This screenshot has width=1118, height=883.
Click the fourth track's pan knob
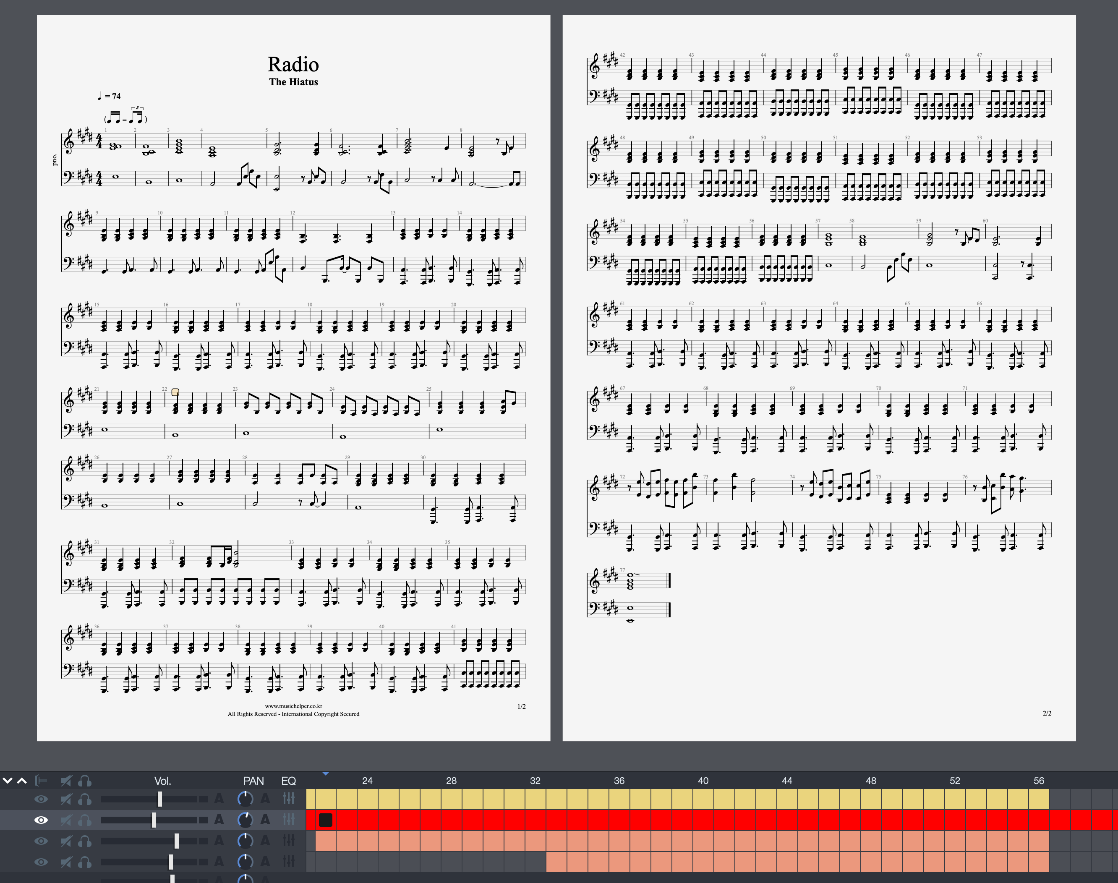tap(245, 862)
